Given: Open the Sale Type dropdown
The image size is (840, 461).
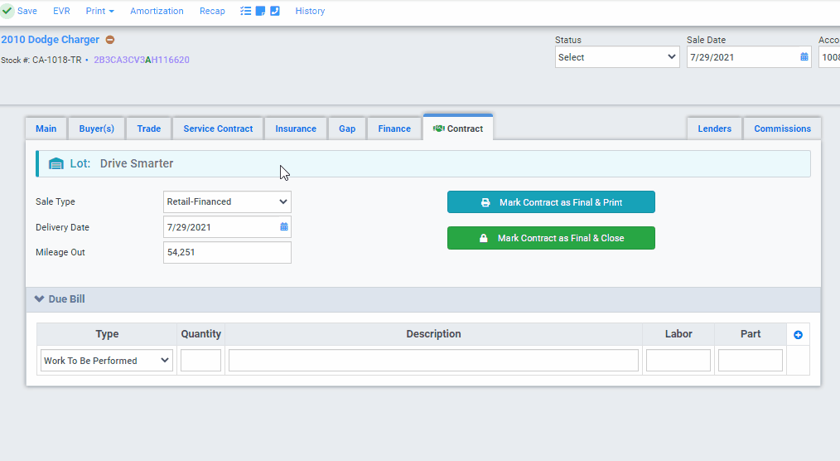Looking at the screenshot, I should (227, 201).
